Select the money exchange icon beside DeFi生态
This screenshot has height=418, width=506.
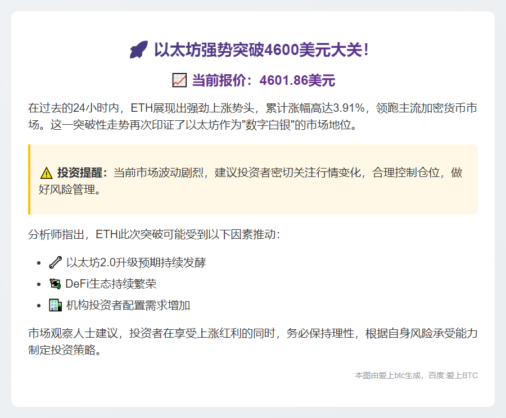55,284
